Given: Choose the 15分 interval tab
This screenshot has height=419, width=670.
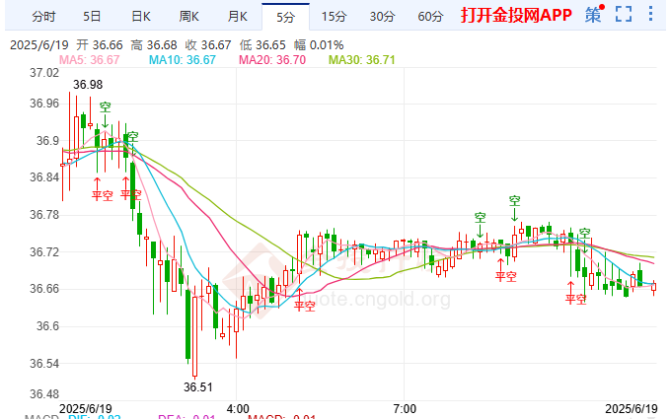Looking at the screenshot, I should coord(334,17).
